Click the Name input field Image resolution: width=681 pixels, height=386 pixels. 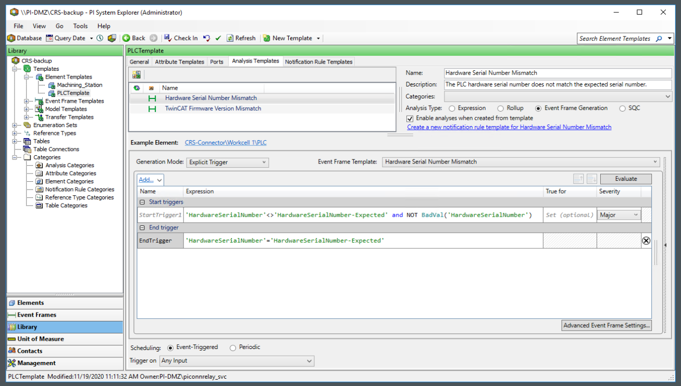[x=558, y=73]
